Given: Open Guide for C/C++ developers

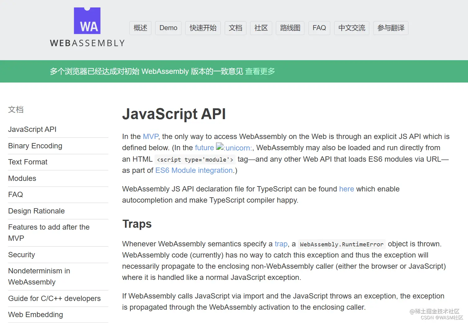Looking at the screenshot, I should click(x=54, y=298).
